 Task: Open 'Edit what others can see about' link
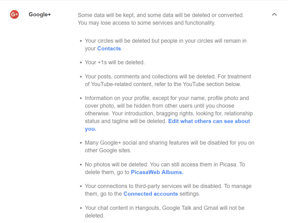[x=209, y=121]
